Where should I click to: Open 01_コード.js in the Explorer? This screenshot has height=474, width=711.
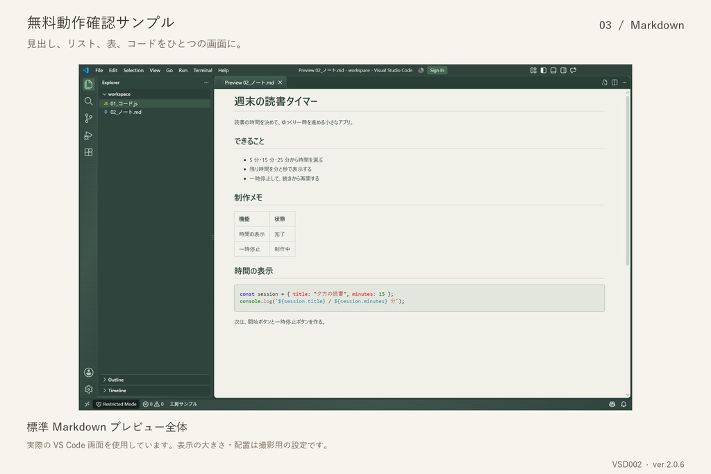pyautogui.click(x=155, y=104)
